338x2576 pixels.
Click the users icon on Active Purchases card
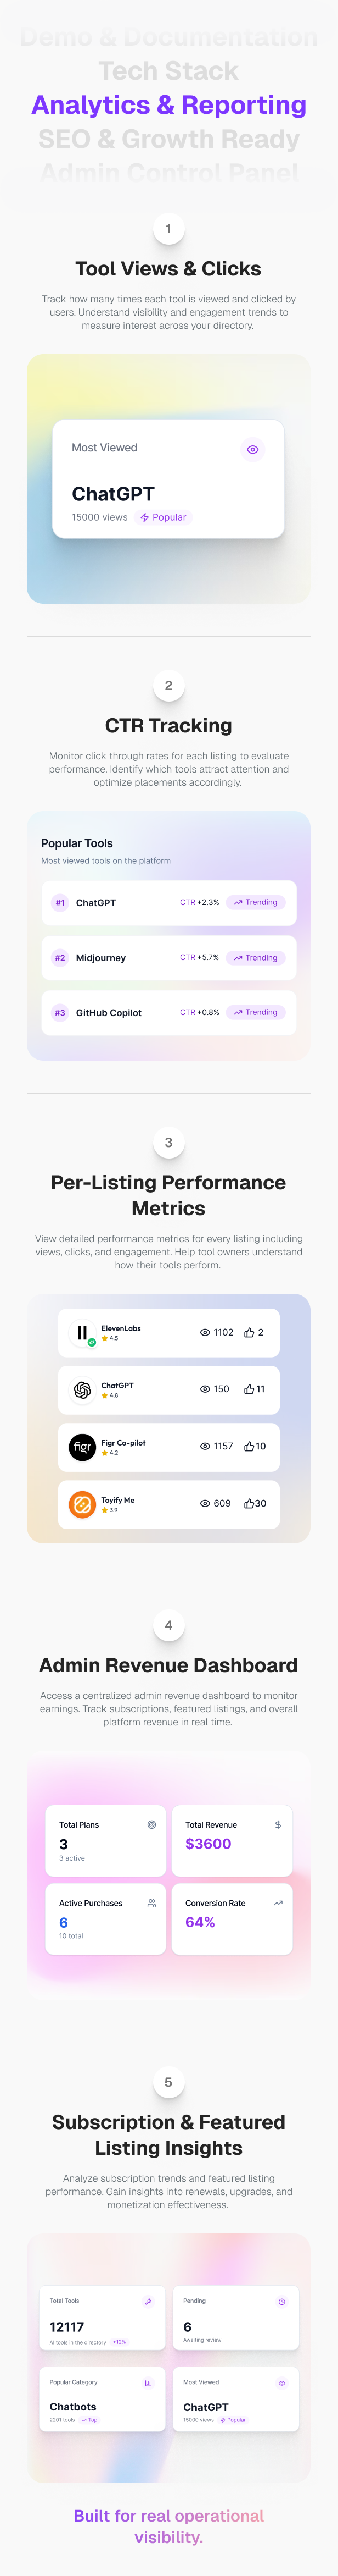click(x=151, y=1903)
